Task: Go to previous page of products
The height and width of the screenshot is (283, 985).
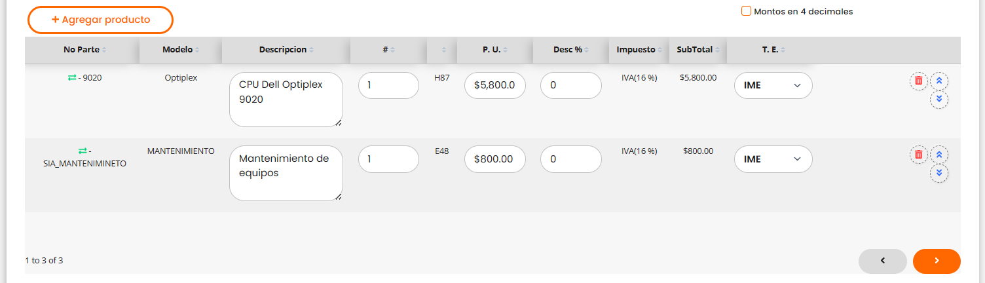Action: 882,261
